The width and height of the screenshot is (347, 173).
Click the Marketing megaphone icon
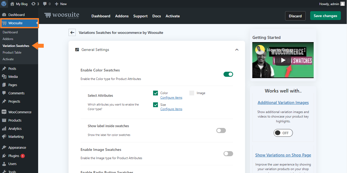4,136
